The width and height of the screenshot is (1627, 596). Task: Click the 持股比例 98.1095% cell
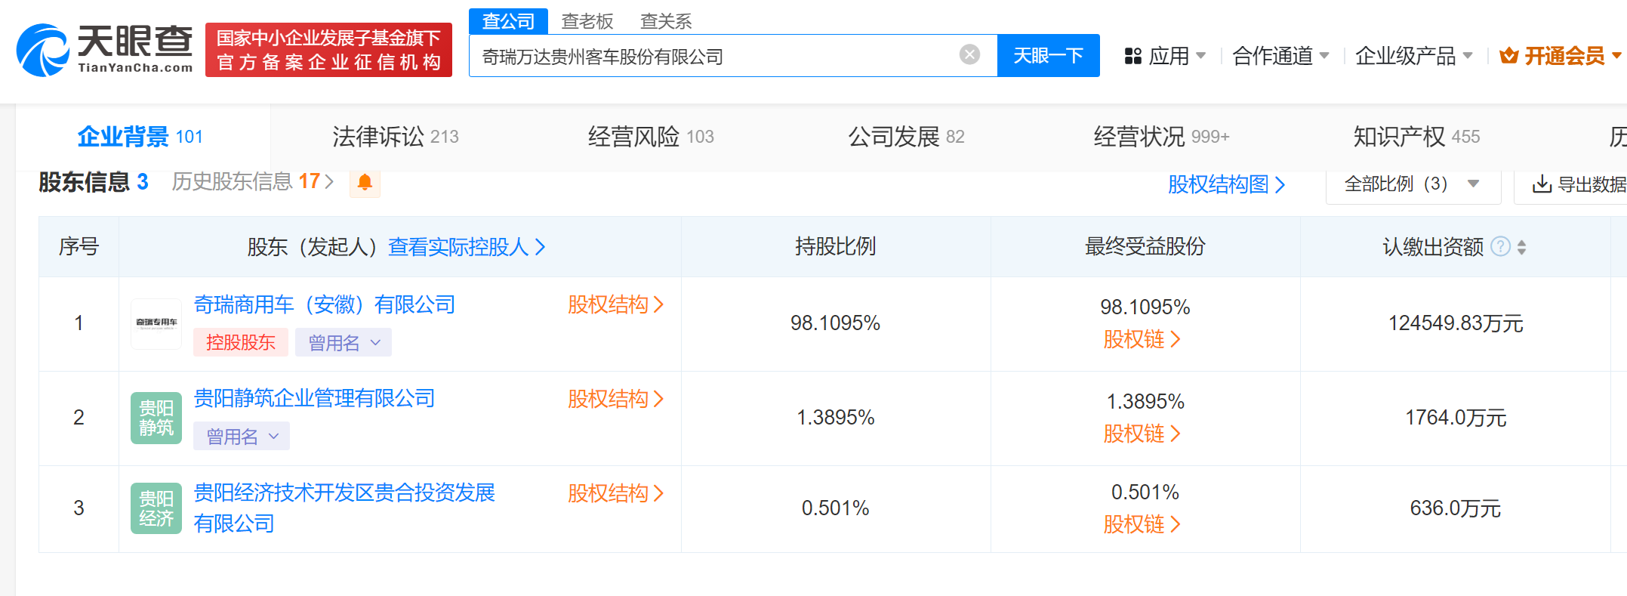click(835, 323)
